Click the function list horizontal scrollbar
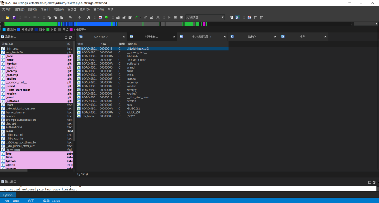 point(14,170)
